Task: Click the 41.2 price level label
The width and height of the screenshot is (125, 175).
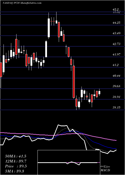Action: (x=116, y=65)
